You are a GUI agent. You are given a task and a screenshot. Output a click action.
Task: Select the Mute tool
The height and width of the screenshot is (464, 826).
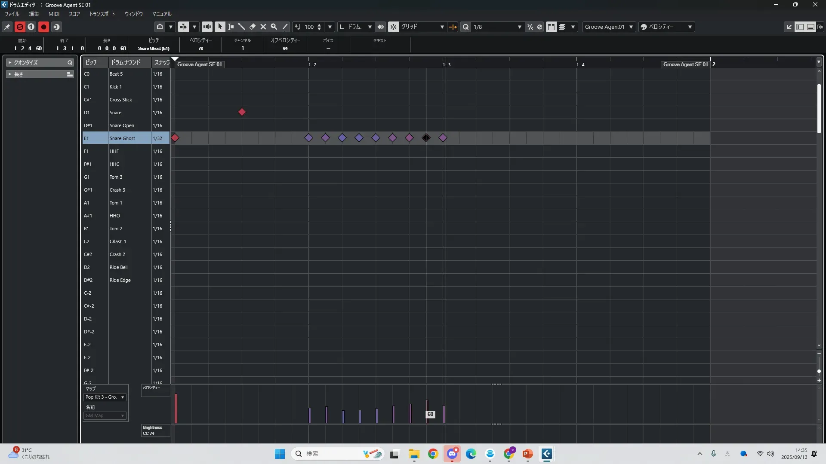point(263,27)
